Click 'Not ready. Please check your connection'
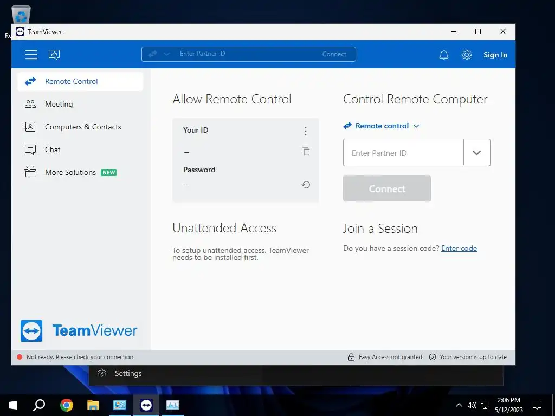The image size is (555, 416). pyautogui.click(x=80, y=357)
